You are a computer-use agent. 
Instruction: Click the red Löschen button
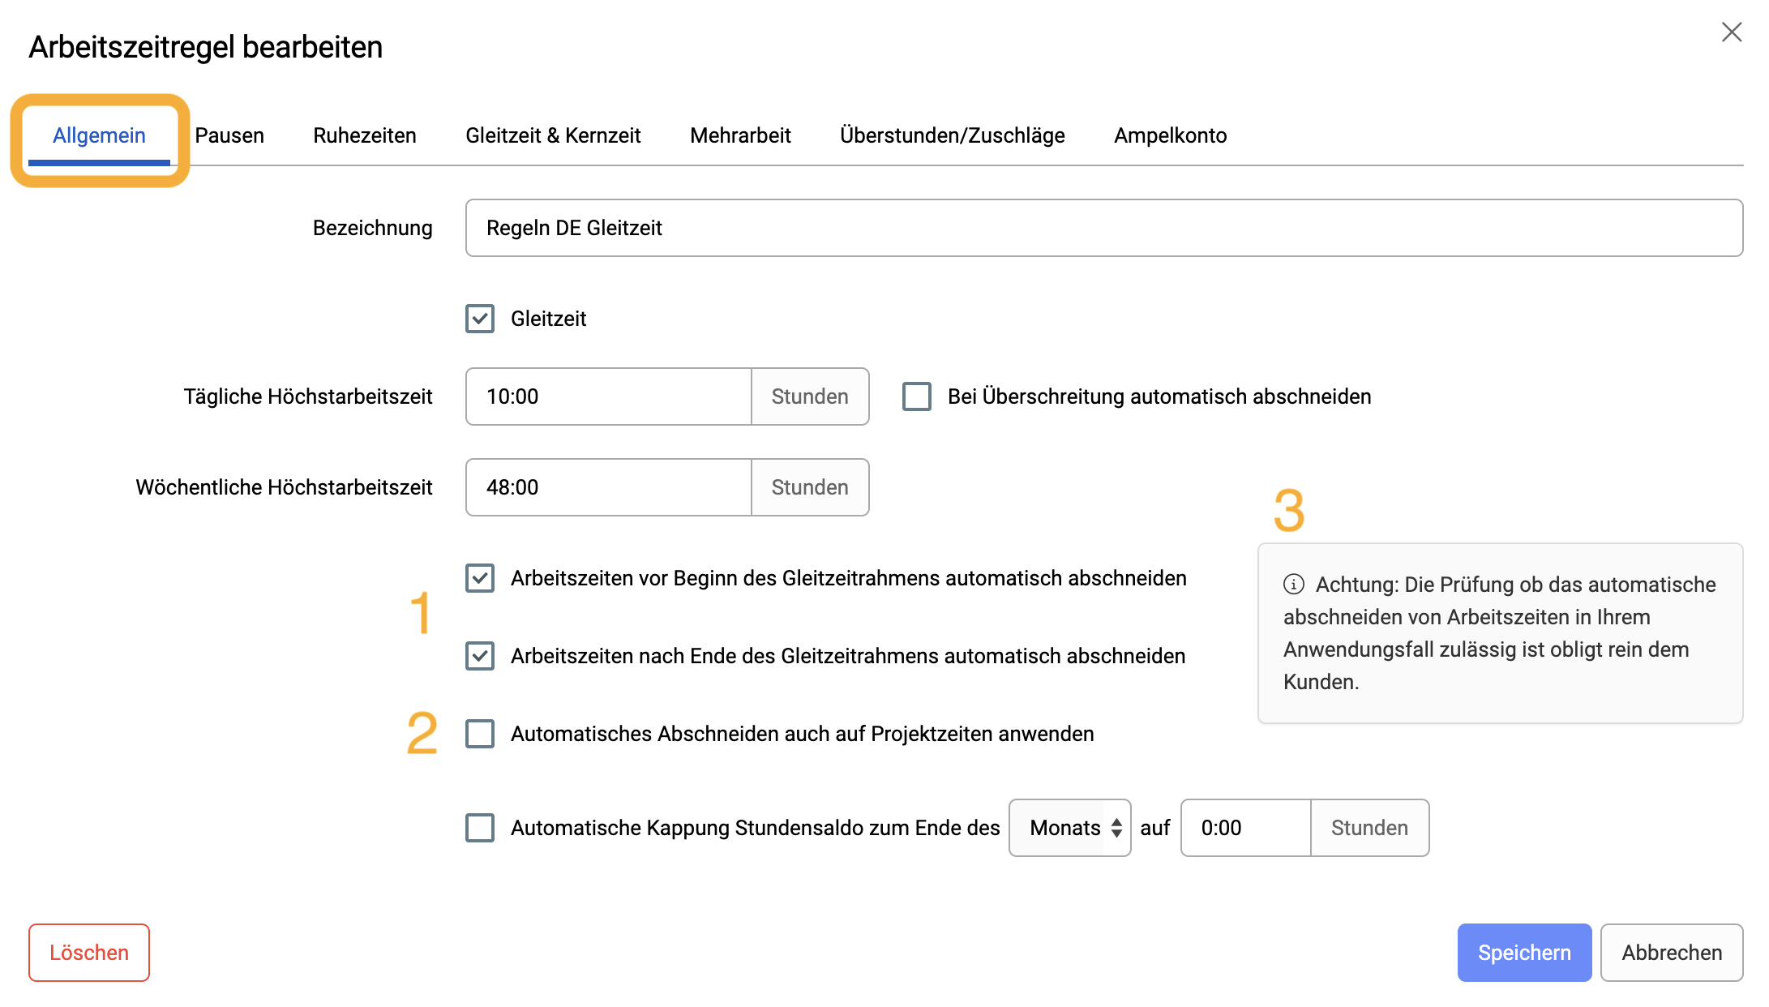(x=89, y=953)
